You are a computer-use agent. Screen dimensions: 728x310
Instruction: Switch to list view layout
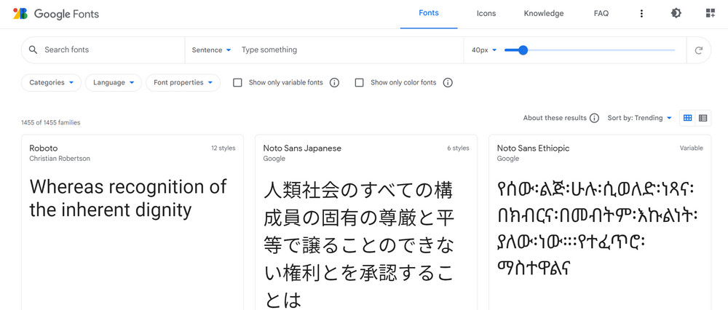703,118
